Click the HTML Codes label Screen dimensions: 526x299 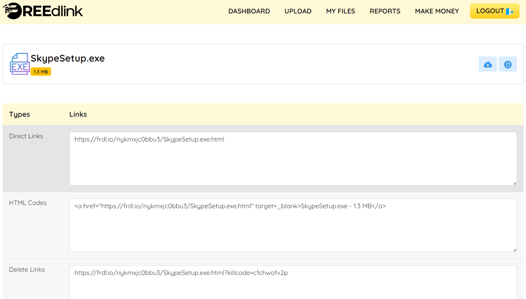coord(28,203)
